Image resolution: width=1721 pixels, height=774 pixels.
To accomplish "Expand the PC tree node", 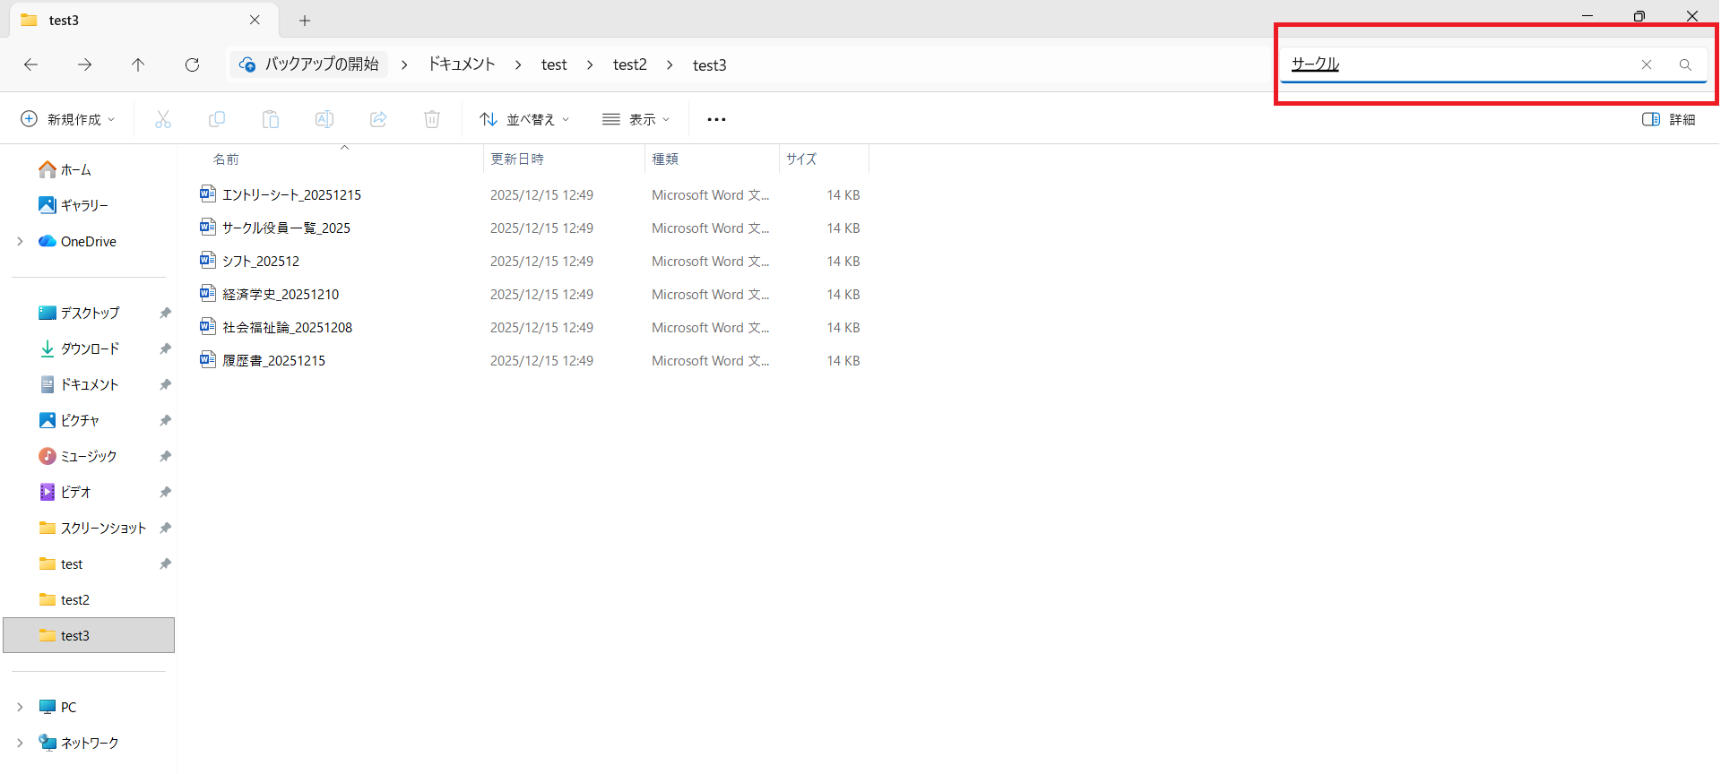I will [20, 707].
